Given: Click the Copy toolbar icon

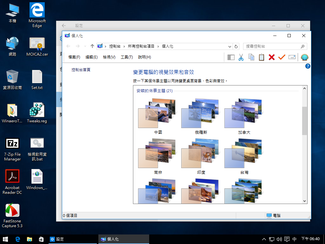Looking at the screenshot, I should point(251,57).
